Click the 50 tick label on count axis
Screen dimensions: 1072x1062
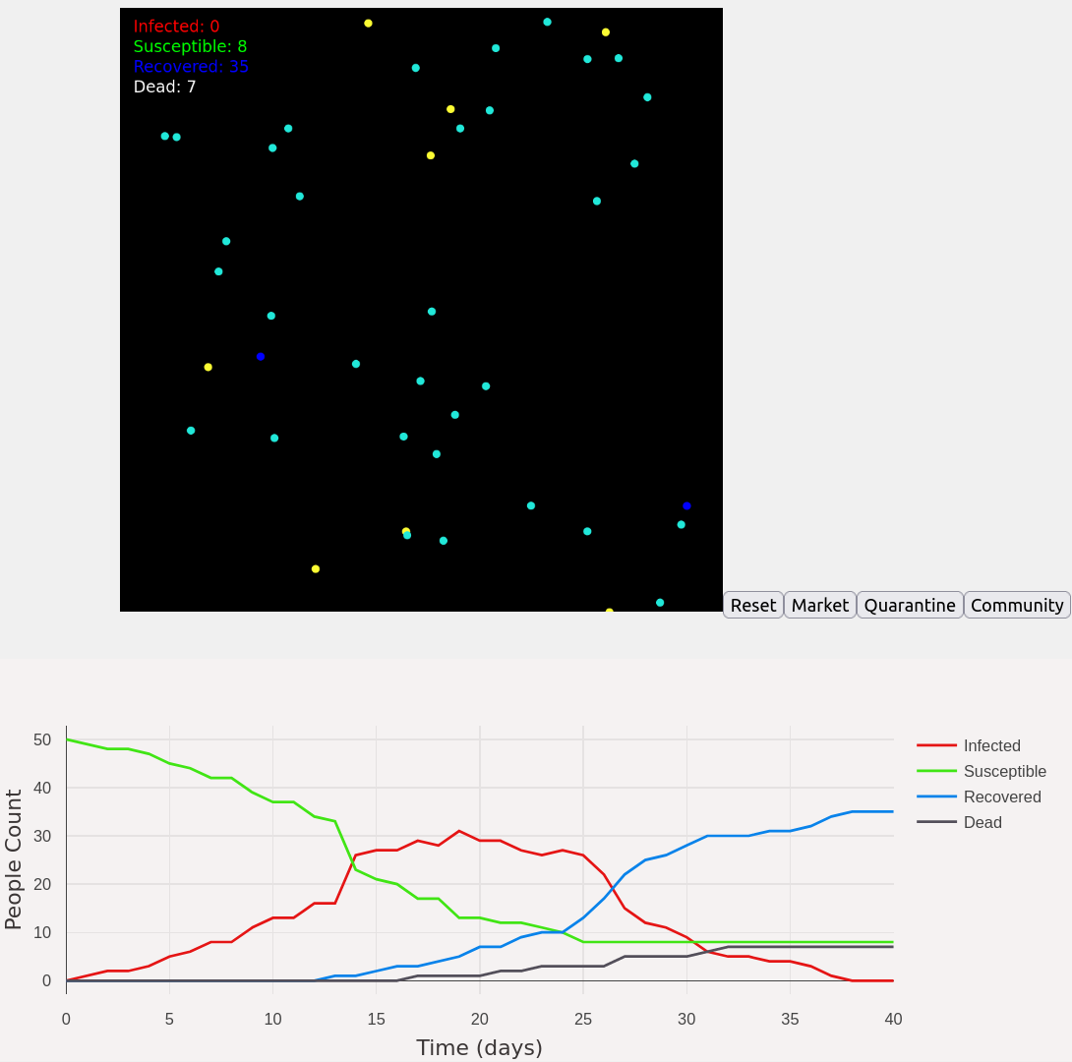pos(41,739)
